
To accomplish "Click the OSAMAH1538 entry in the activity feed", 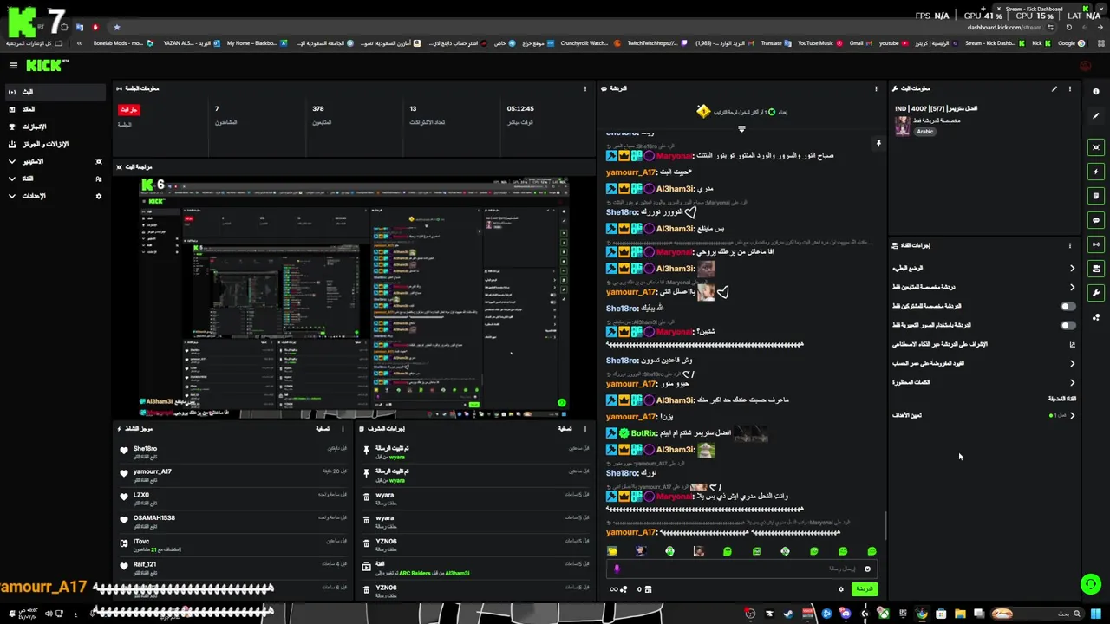I will pos(234,522).
